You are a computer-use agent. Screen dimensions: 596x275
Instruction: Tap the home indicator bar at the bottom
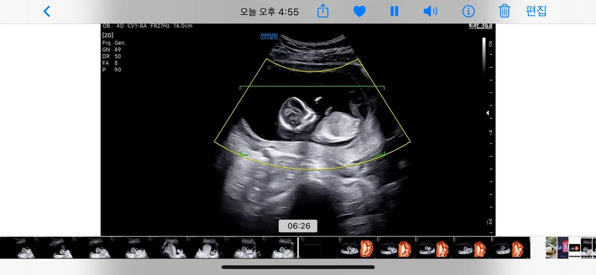click(x=298, y=267)
